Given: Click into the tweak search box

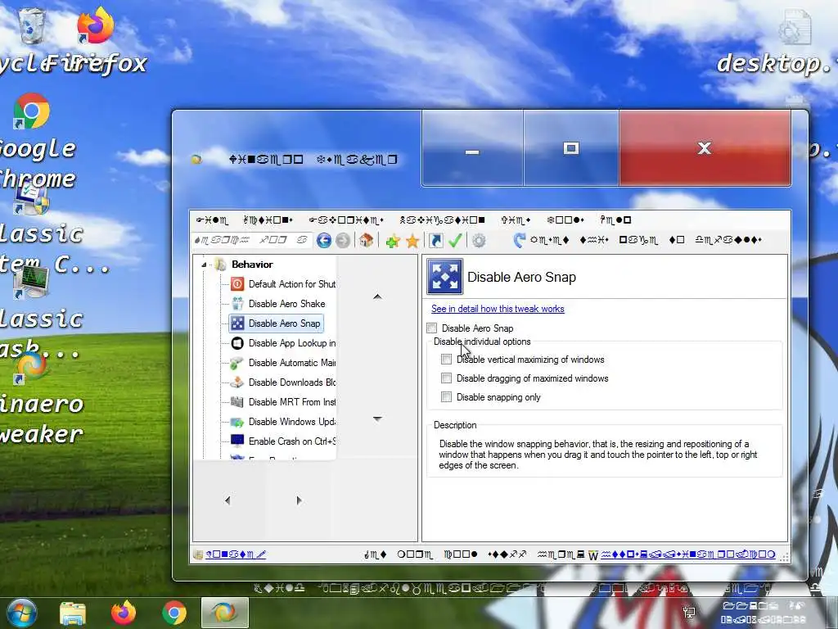Looking at the screenshot, I should pos(250,240).
